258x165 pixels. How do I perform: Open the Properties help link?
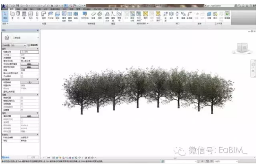click(x=5, y=158)
